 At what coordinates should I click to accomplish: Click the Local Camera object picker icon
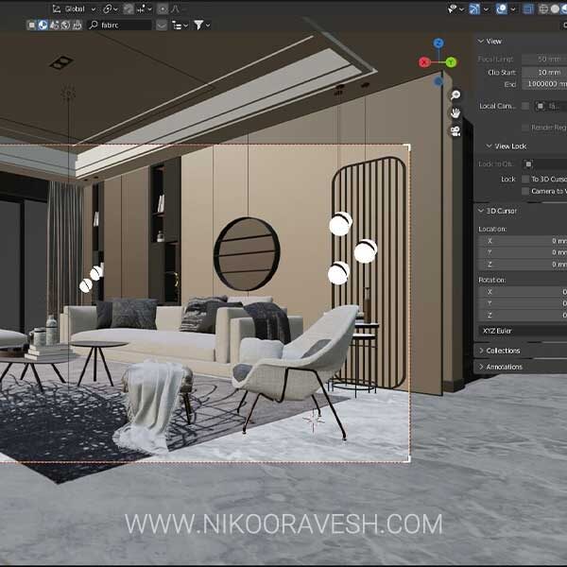coord(541,106)
